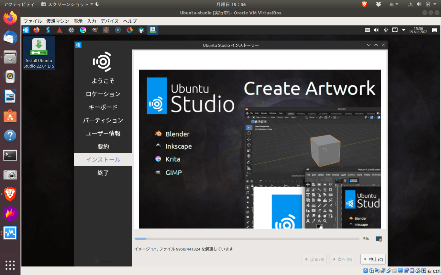Screen dimensions: 441x275
Task: Open the power and battery system menu
Action: (x=432, y=4)
